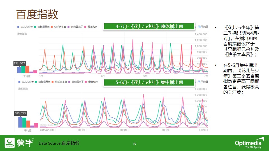The width and height of the screenshot is (269, 151).
Task: Select 爸爸回来了 legend label in bottom chart
Action: click(78, 82)
